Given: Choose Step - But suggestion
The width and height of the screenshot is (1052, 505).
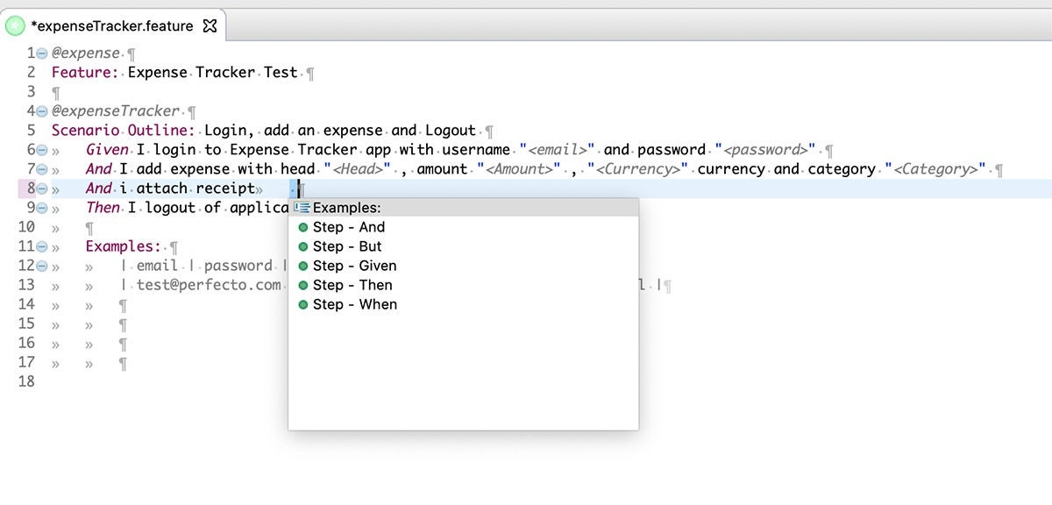Looking at the screenshot, I should coord(464,246).
